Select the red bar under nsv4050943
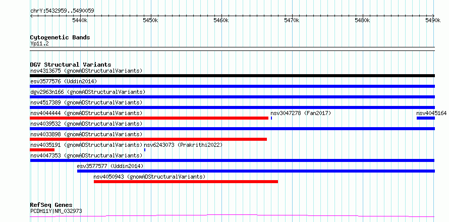The width and height of the screenshot is (449, 222). coord(186,182)
